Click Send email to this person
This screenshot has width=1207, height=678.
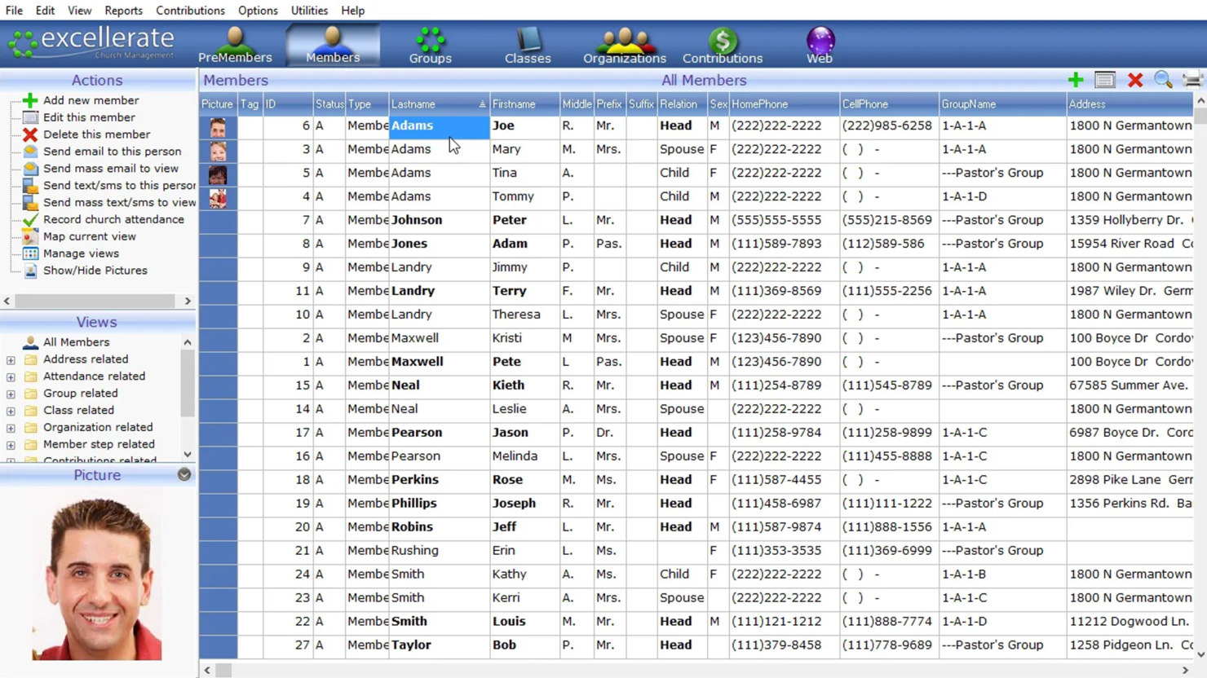[113, 151]
